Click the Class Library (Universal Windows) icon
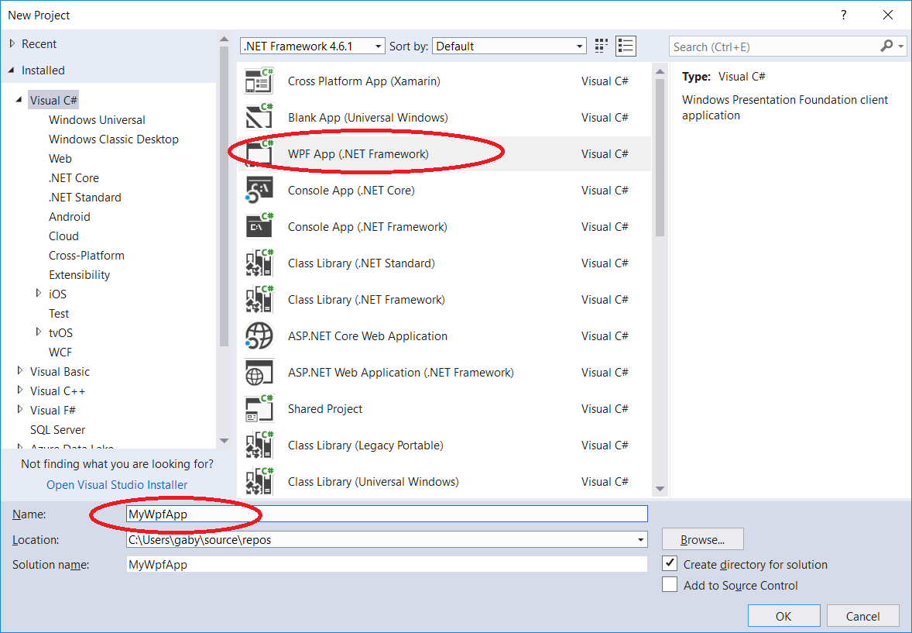The width and height of the screenshot is (912, 633). 259,482
